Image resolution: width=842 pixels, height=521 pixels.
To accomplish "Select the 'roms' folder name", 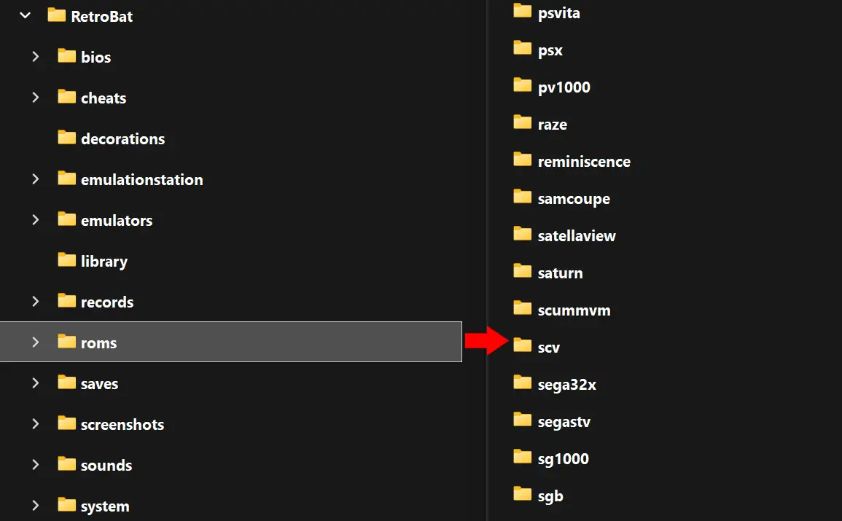I will point(99,343).
